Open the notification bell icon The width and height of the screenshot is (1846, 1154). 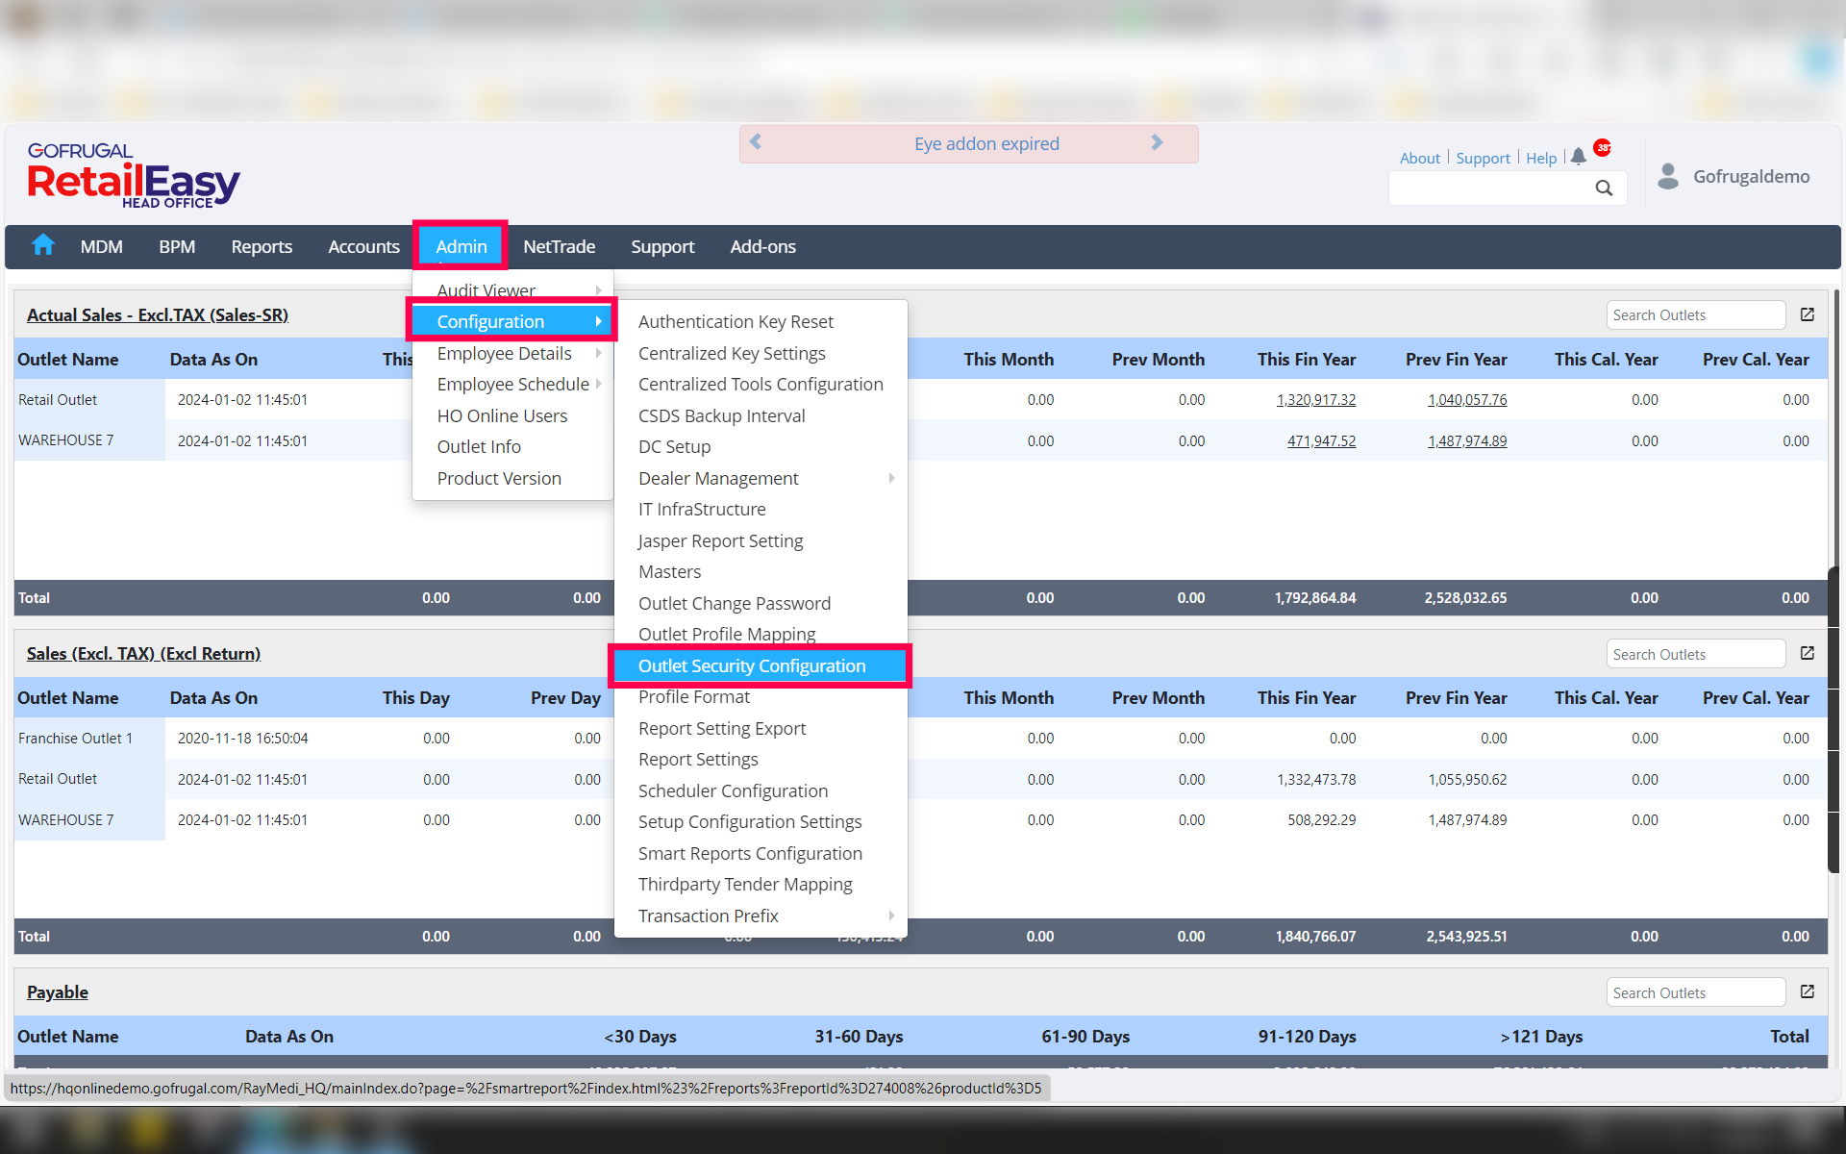pyautogui.click(x=1578, y=157)
